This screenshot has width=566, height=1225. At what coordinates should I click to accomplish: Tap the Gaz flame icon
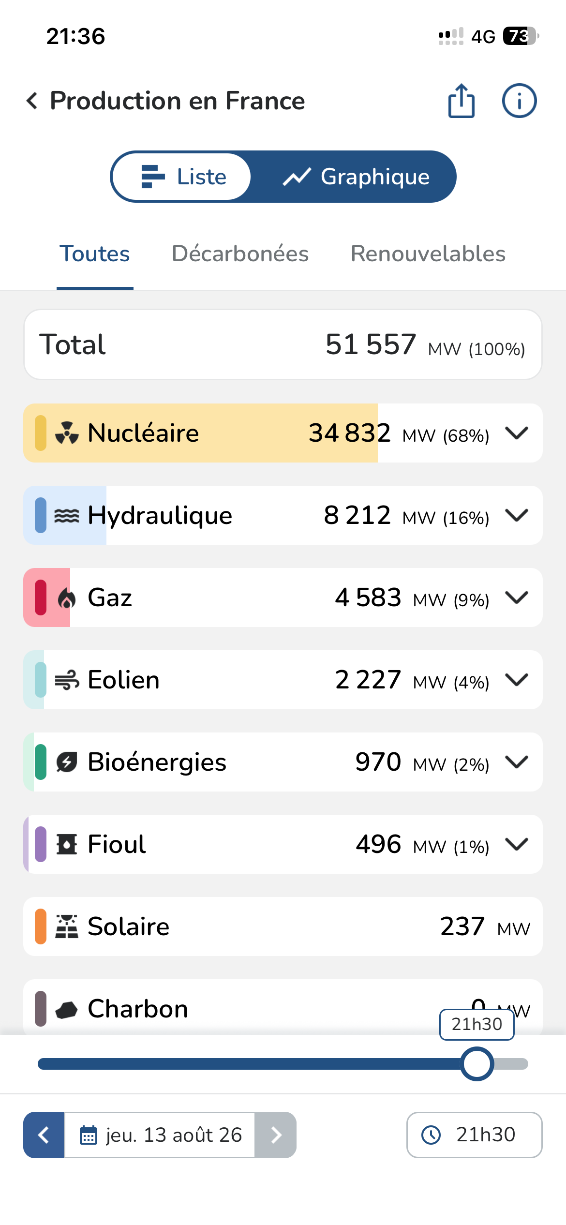tap(67, 598)
